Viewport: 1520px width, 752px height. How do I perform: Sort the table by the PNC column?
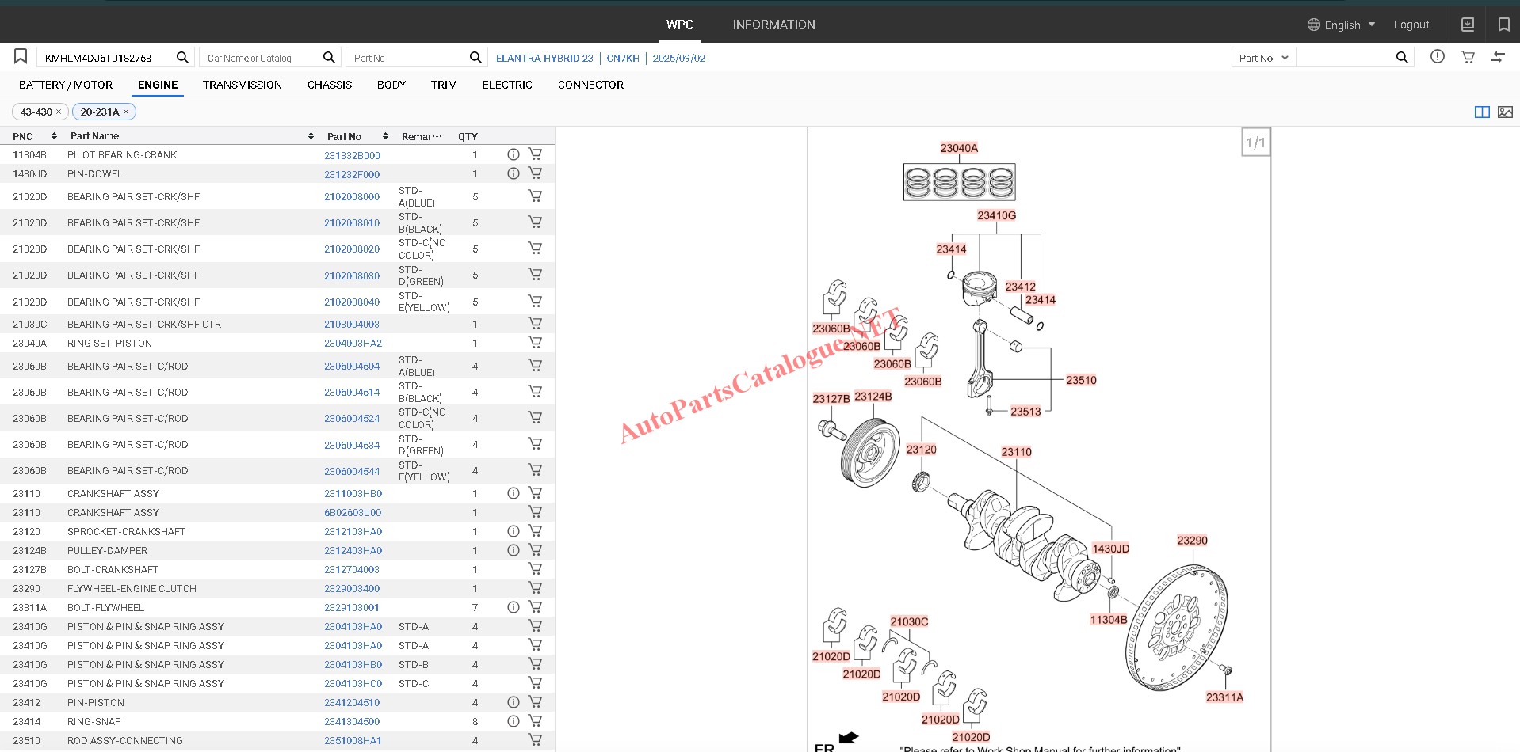click(x=54, y=136)
